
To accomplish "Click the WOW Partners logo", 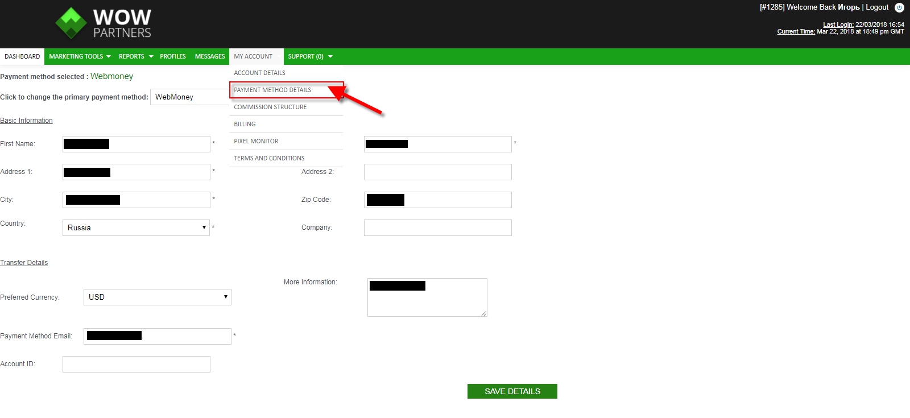I will (x=104, y=24).
